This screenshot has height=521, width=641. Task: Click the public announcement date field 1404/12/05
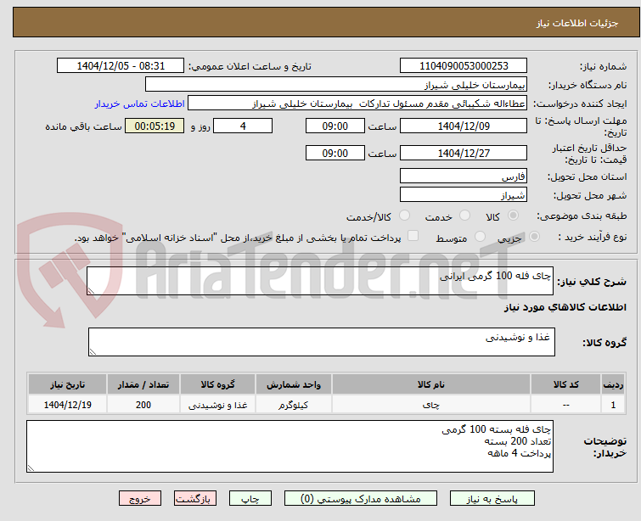pyautogui.click(x=121, y=66)
